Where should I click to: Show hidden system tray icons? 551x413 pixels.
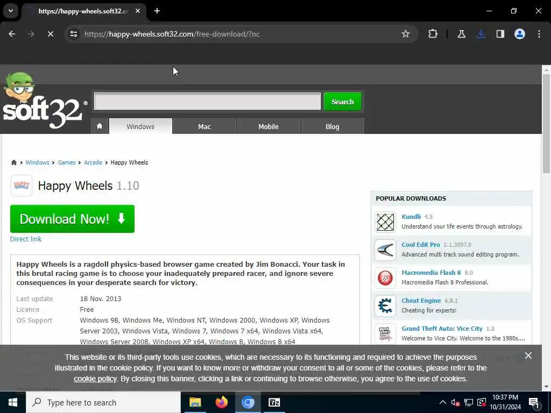pos(443,402)
